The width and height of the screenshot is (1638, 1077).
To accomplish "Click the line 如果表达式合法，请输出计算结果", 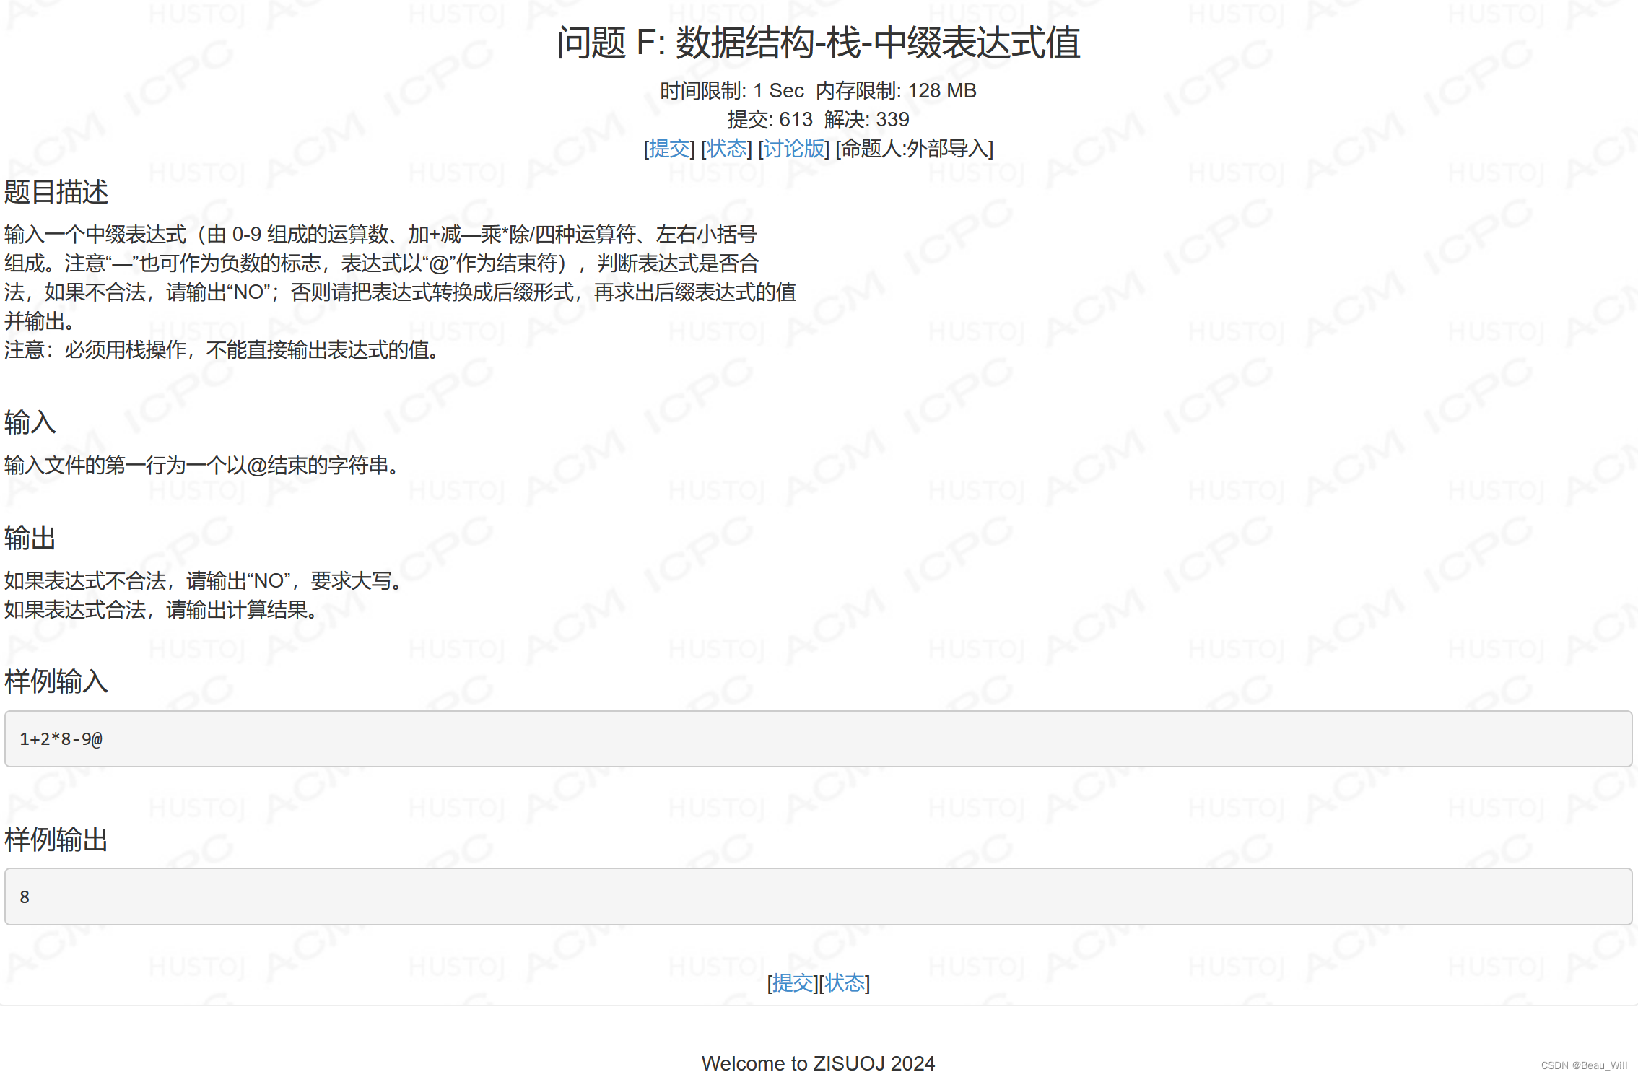I will point(161,610).
